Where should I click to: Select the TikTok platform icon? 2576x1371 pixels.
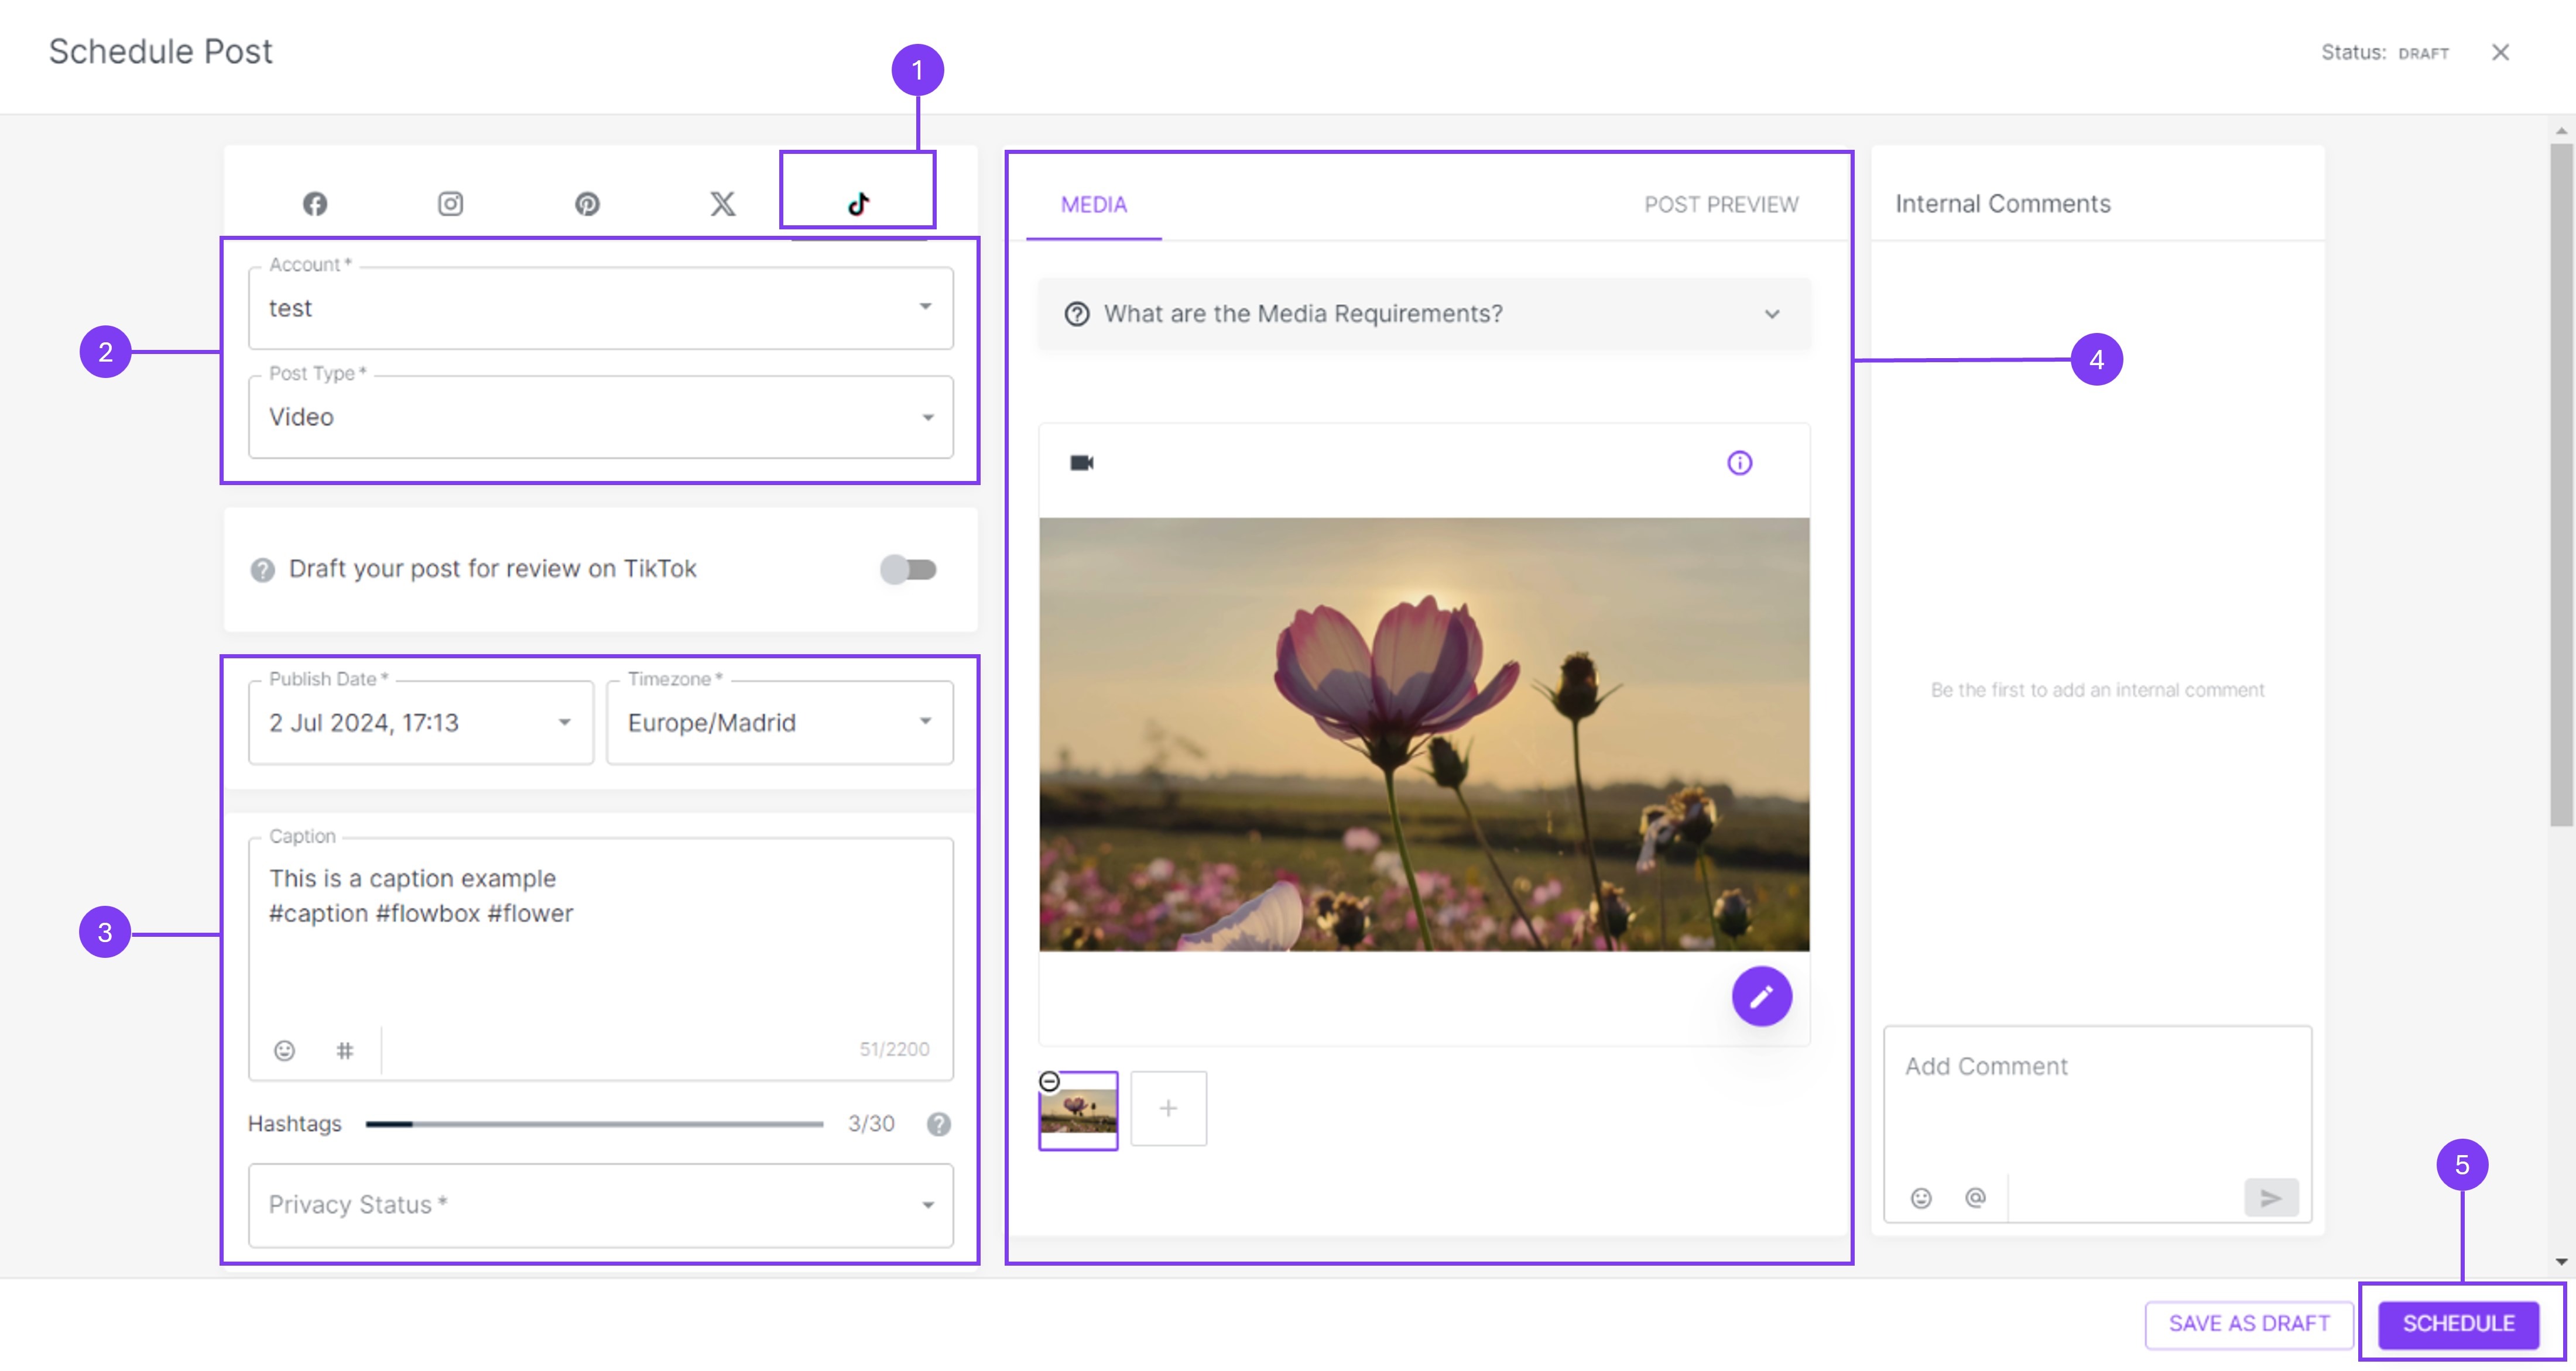[x=858, y=204]
